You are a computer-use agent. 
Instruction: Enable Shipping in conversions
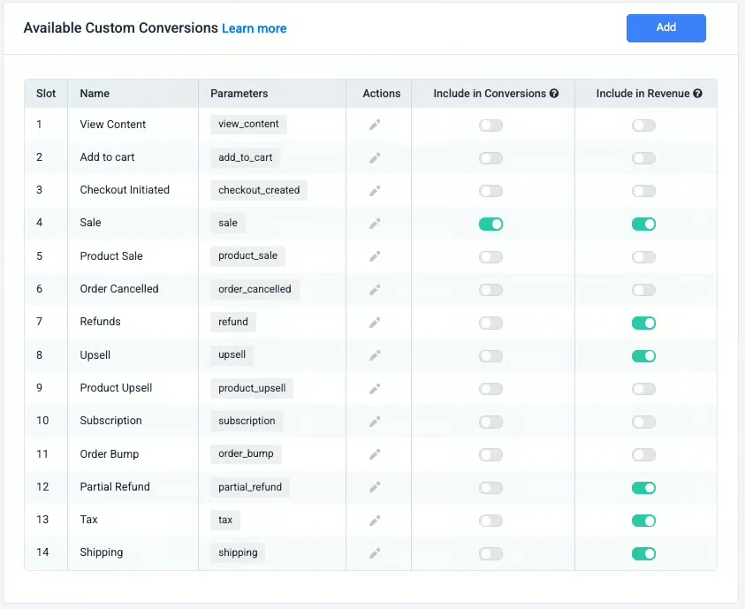click(x=490, y=553)
